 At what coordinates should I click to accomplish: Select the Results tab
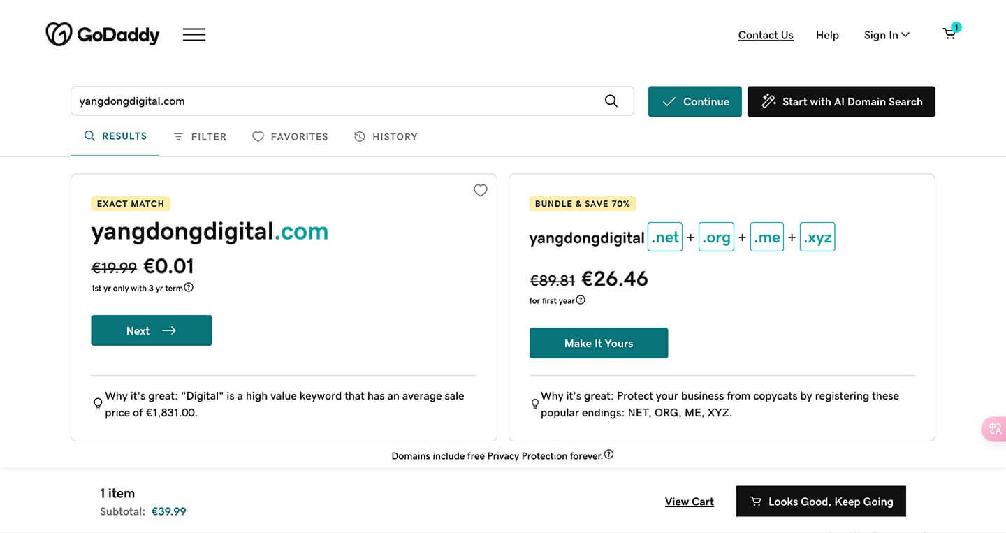[x=115, y=136]
